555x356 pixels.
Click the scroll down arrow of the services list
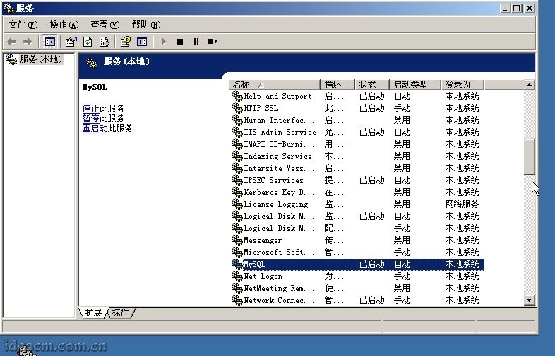pos(530,300)
